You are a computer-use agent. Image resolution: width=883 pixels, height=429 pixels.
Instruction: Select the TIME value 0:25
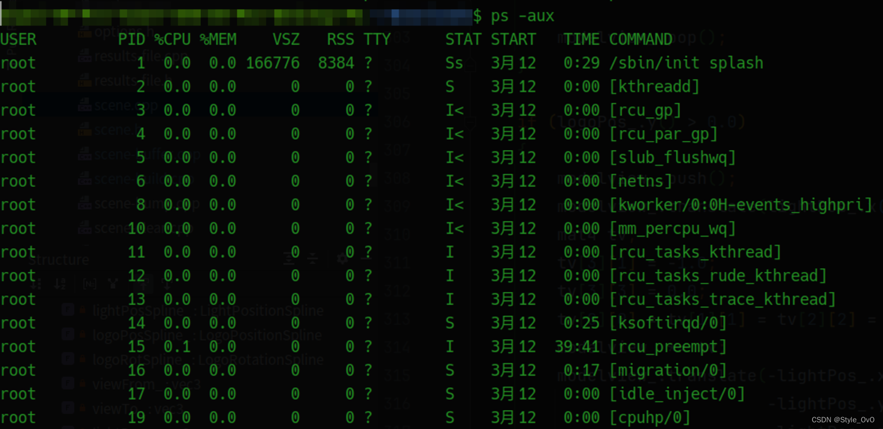coord(581,323)
